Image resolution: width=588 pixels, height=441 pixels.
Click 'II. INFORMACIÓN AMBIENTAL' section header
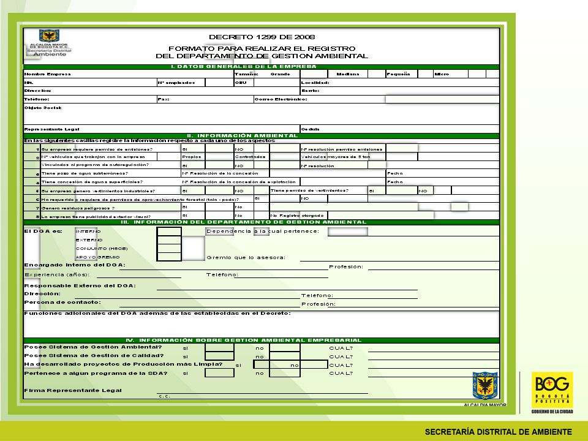pos(243,136)
